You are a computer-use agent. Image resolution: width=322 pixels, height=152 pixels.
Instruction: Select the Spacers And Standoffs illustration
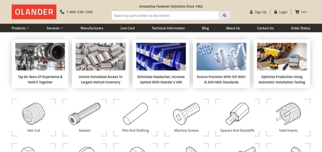pos(237,114)
